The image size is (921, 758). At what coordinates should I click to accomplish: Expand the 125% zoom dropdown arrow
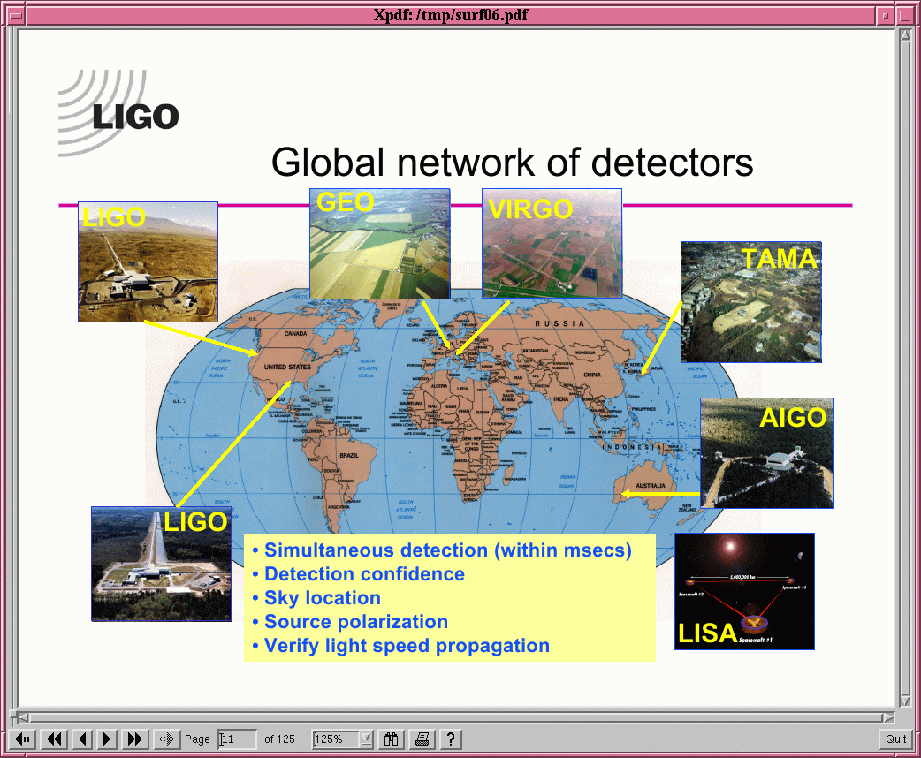[366, 739]
